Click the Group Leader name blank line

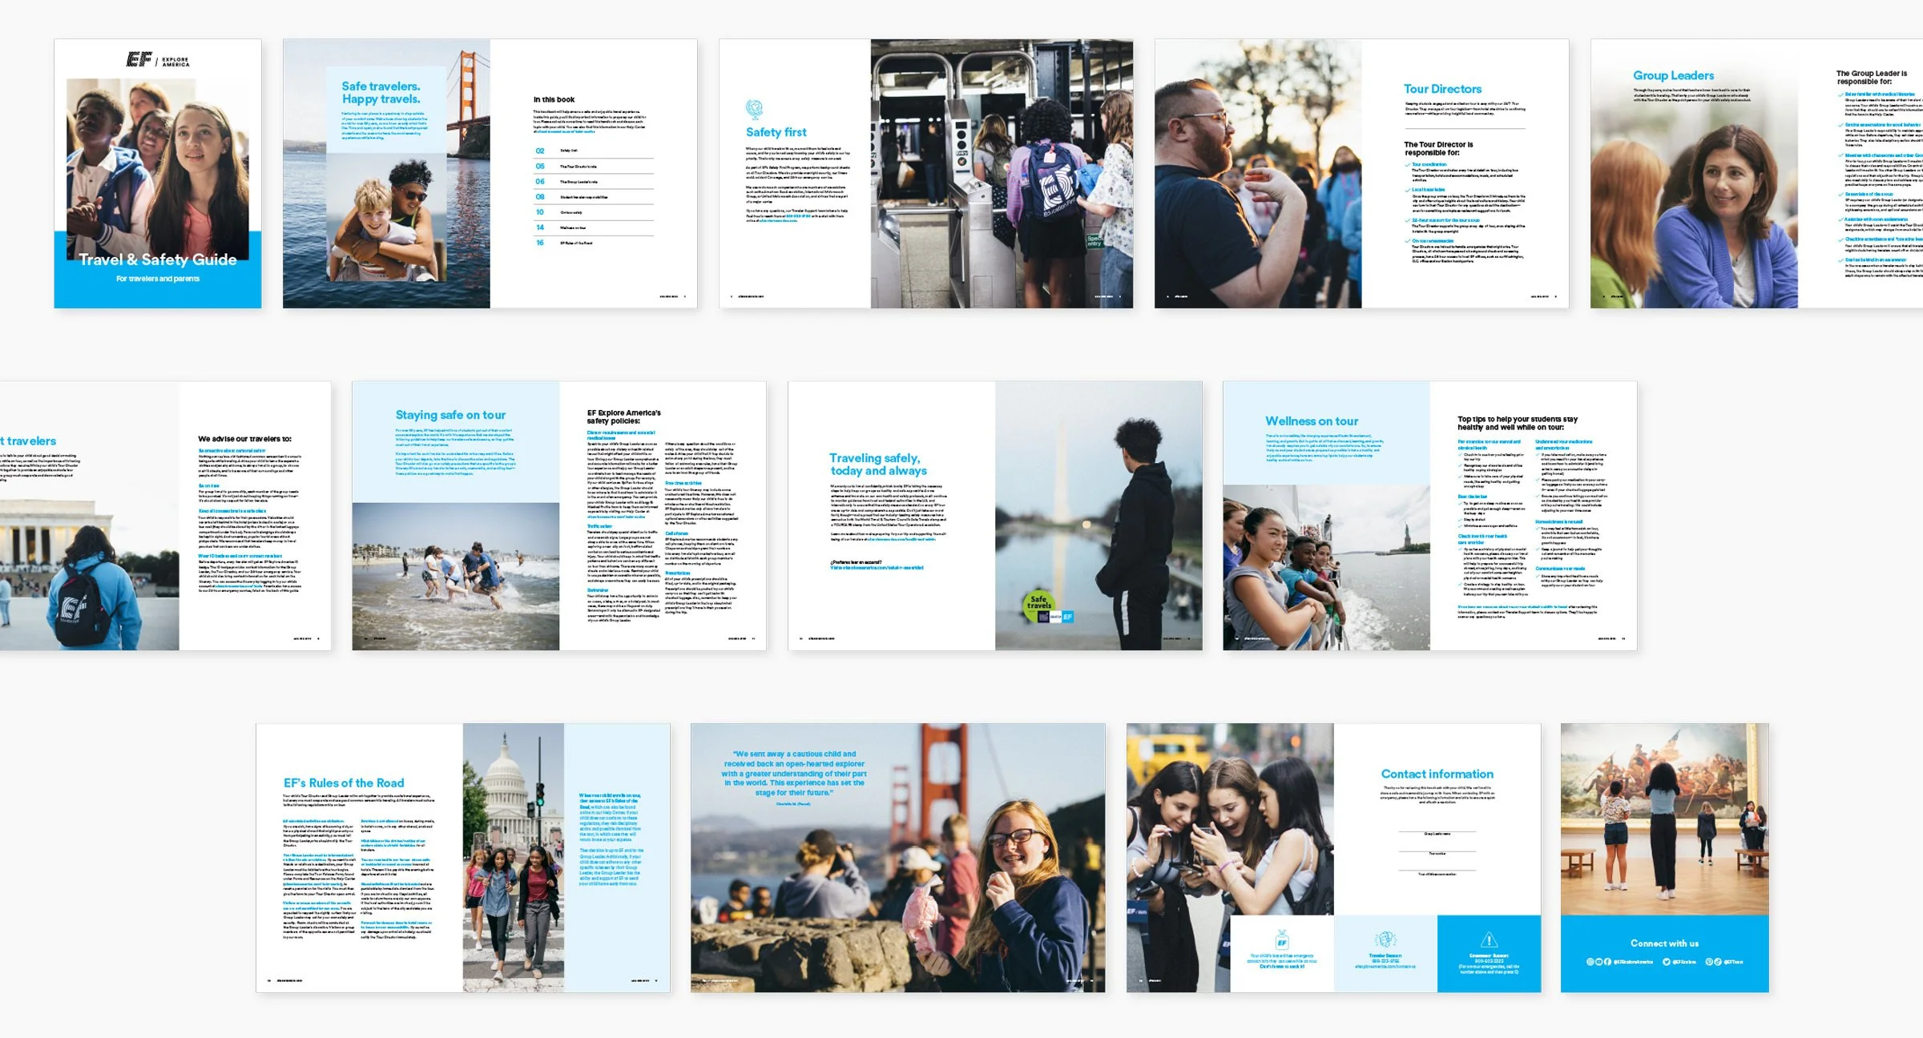point(1437,831)
